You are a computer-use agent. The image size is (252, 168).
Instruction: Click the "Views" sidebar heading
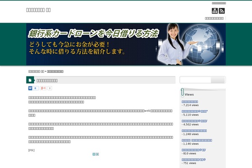pyautogui.click(x=189, y=94)
